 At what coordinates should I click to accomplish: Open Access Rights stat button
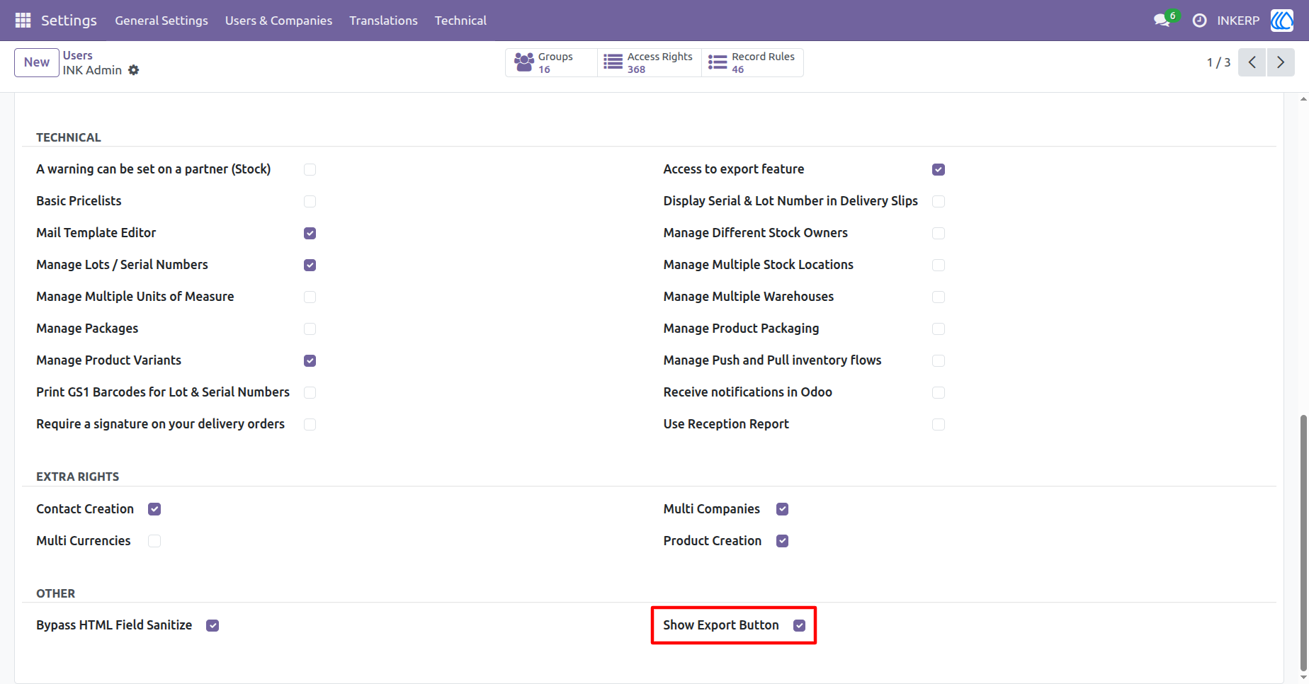(650, 62)
